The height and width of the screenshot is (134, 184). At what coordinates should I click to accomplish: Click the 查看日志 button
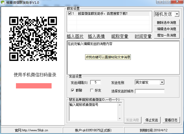coord(171,120)
